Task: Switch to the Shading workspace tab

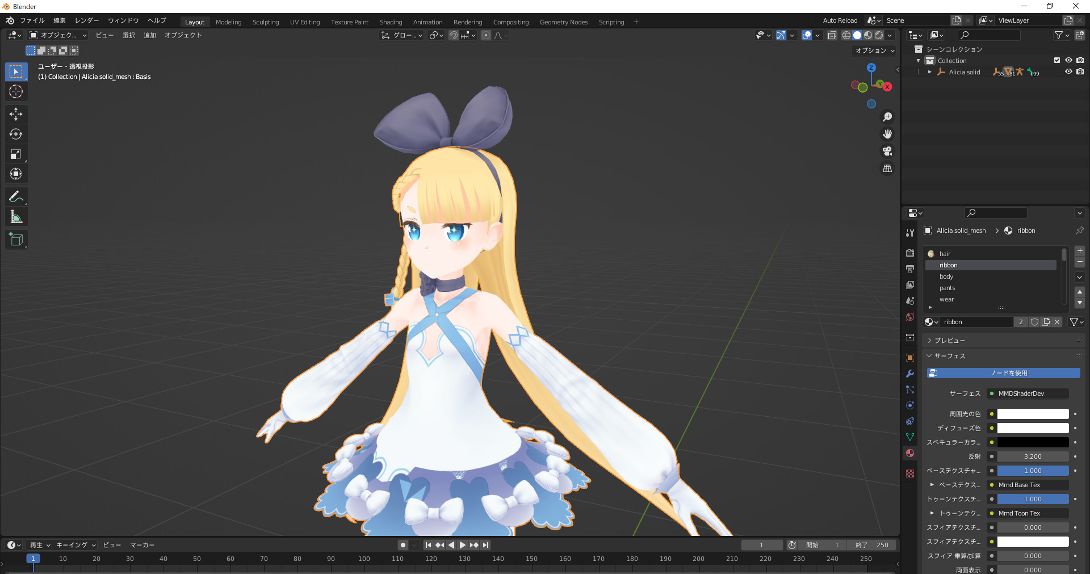Action: (x=391, y=22)
